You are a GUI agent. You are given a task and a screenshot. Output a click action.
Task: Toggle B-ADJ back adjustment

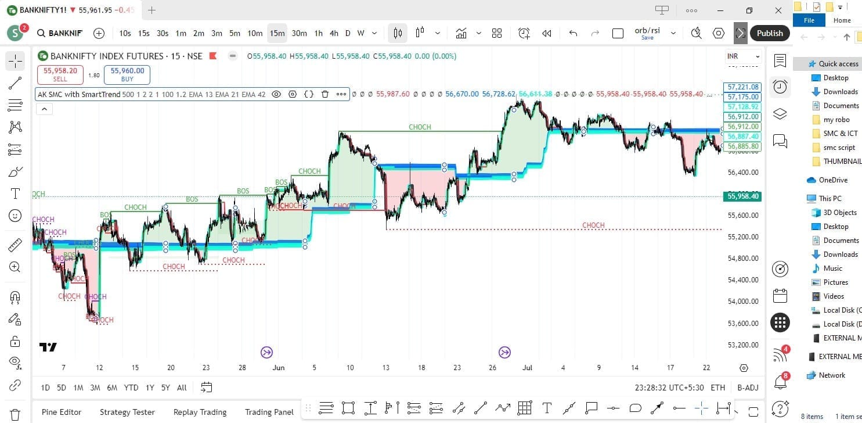(x=748, y=388)
